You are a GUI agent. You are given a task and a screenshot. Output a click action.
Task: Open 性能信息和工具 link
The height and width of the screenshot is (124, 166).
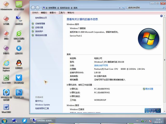pyautogui.click(x=42, y=109)
